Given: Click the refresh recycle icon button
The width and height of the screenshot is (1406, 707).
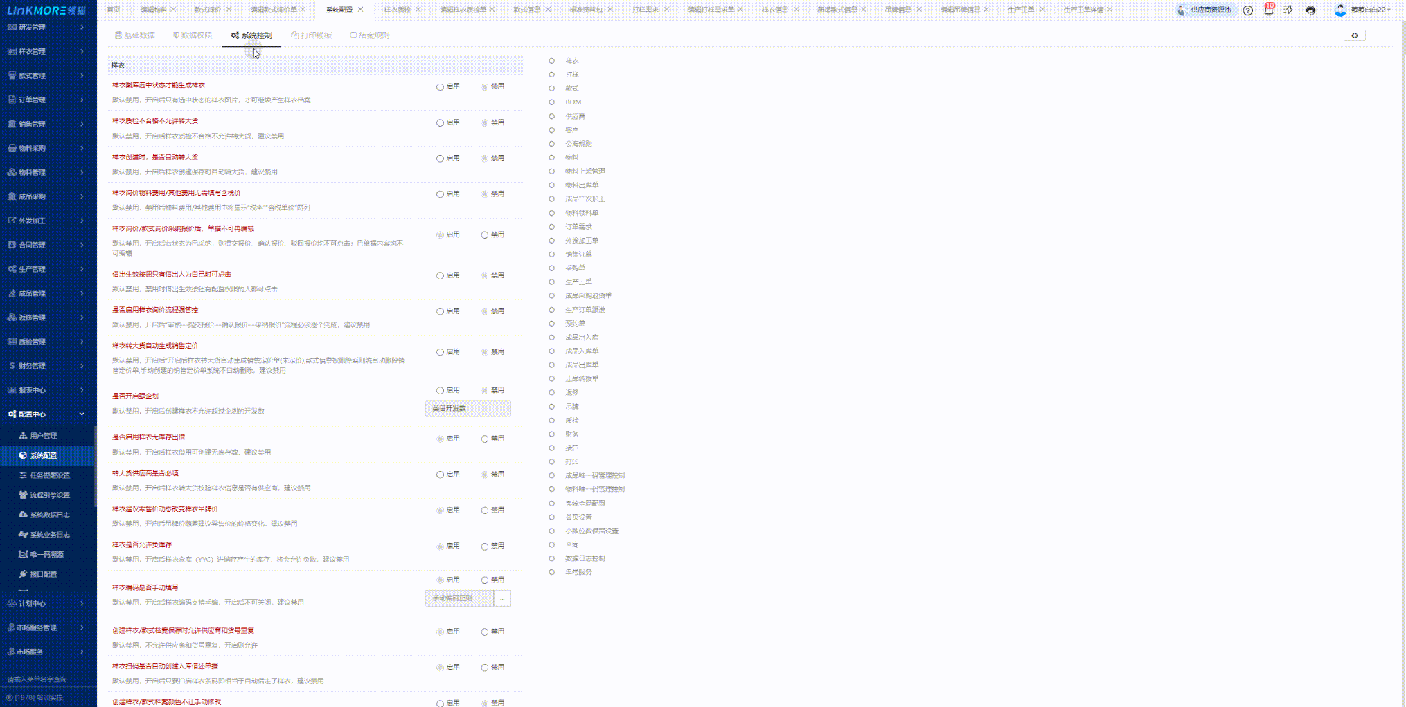Looking at the screenshot, I should click(1354, 35).
